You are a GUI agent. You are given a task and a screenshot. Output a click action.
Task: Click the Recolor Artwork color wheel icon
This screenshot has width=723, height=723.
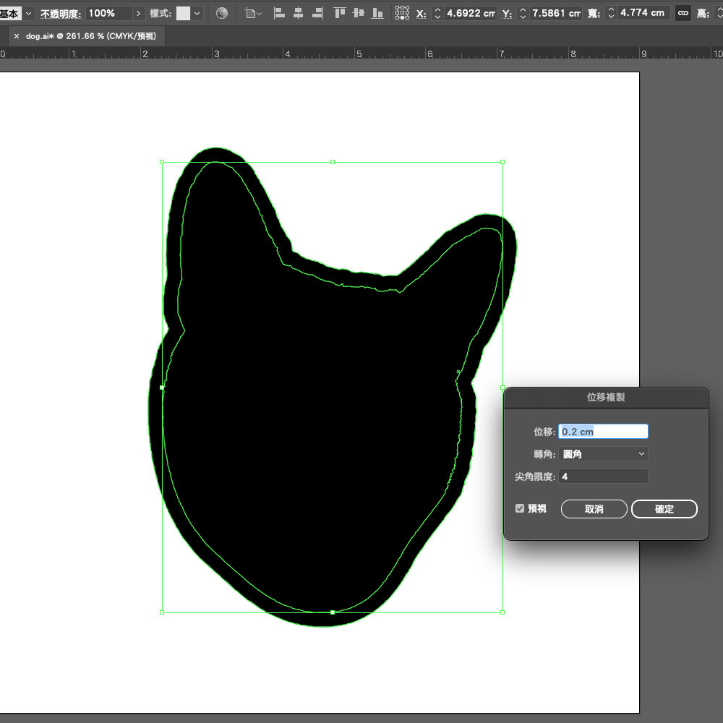click(x=222, y=13)
